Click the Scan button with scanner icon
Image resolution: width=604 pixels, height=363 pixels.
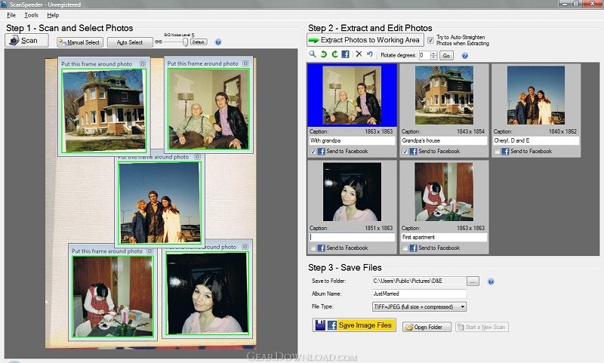coord(26,41)
